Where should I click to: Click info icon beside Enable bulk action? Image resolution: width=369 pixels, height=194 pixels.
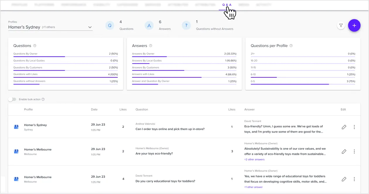pos(43,99)
